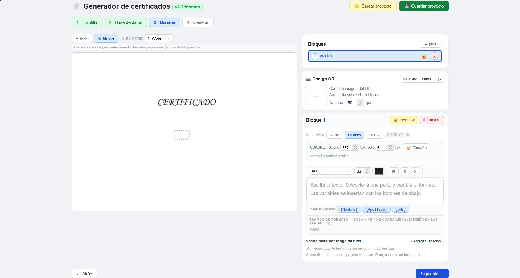
Task: Click Guardar proyecto button
Action: (424, 6)
